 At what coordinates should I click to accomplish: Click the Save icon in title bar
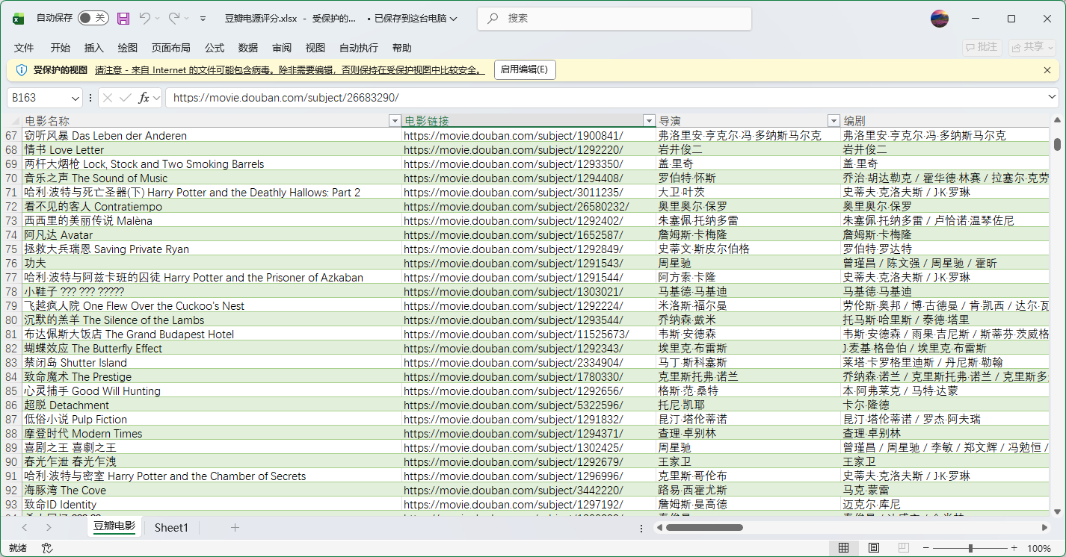(x=123, y=19)
